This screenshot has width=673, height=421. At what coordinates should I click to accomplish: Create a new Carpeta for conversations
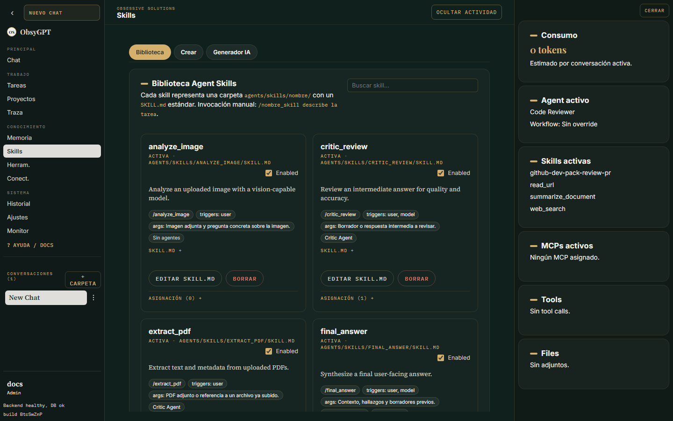tap(83, 280)
